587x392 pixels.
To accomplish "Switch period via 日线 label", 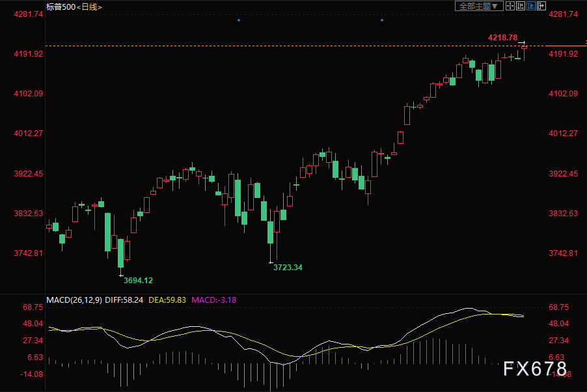I will tap(89, 7).
